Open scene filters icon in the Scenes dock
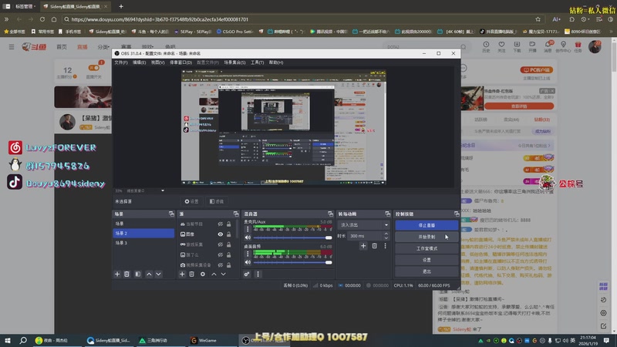 coord(138,275)
